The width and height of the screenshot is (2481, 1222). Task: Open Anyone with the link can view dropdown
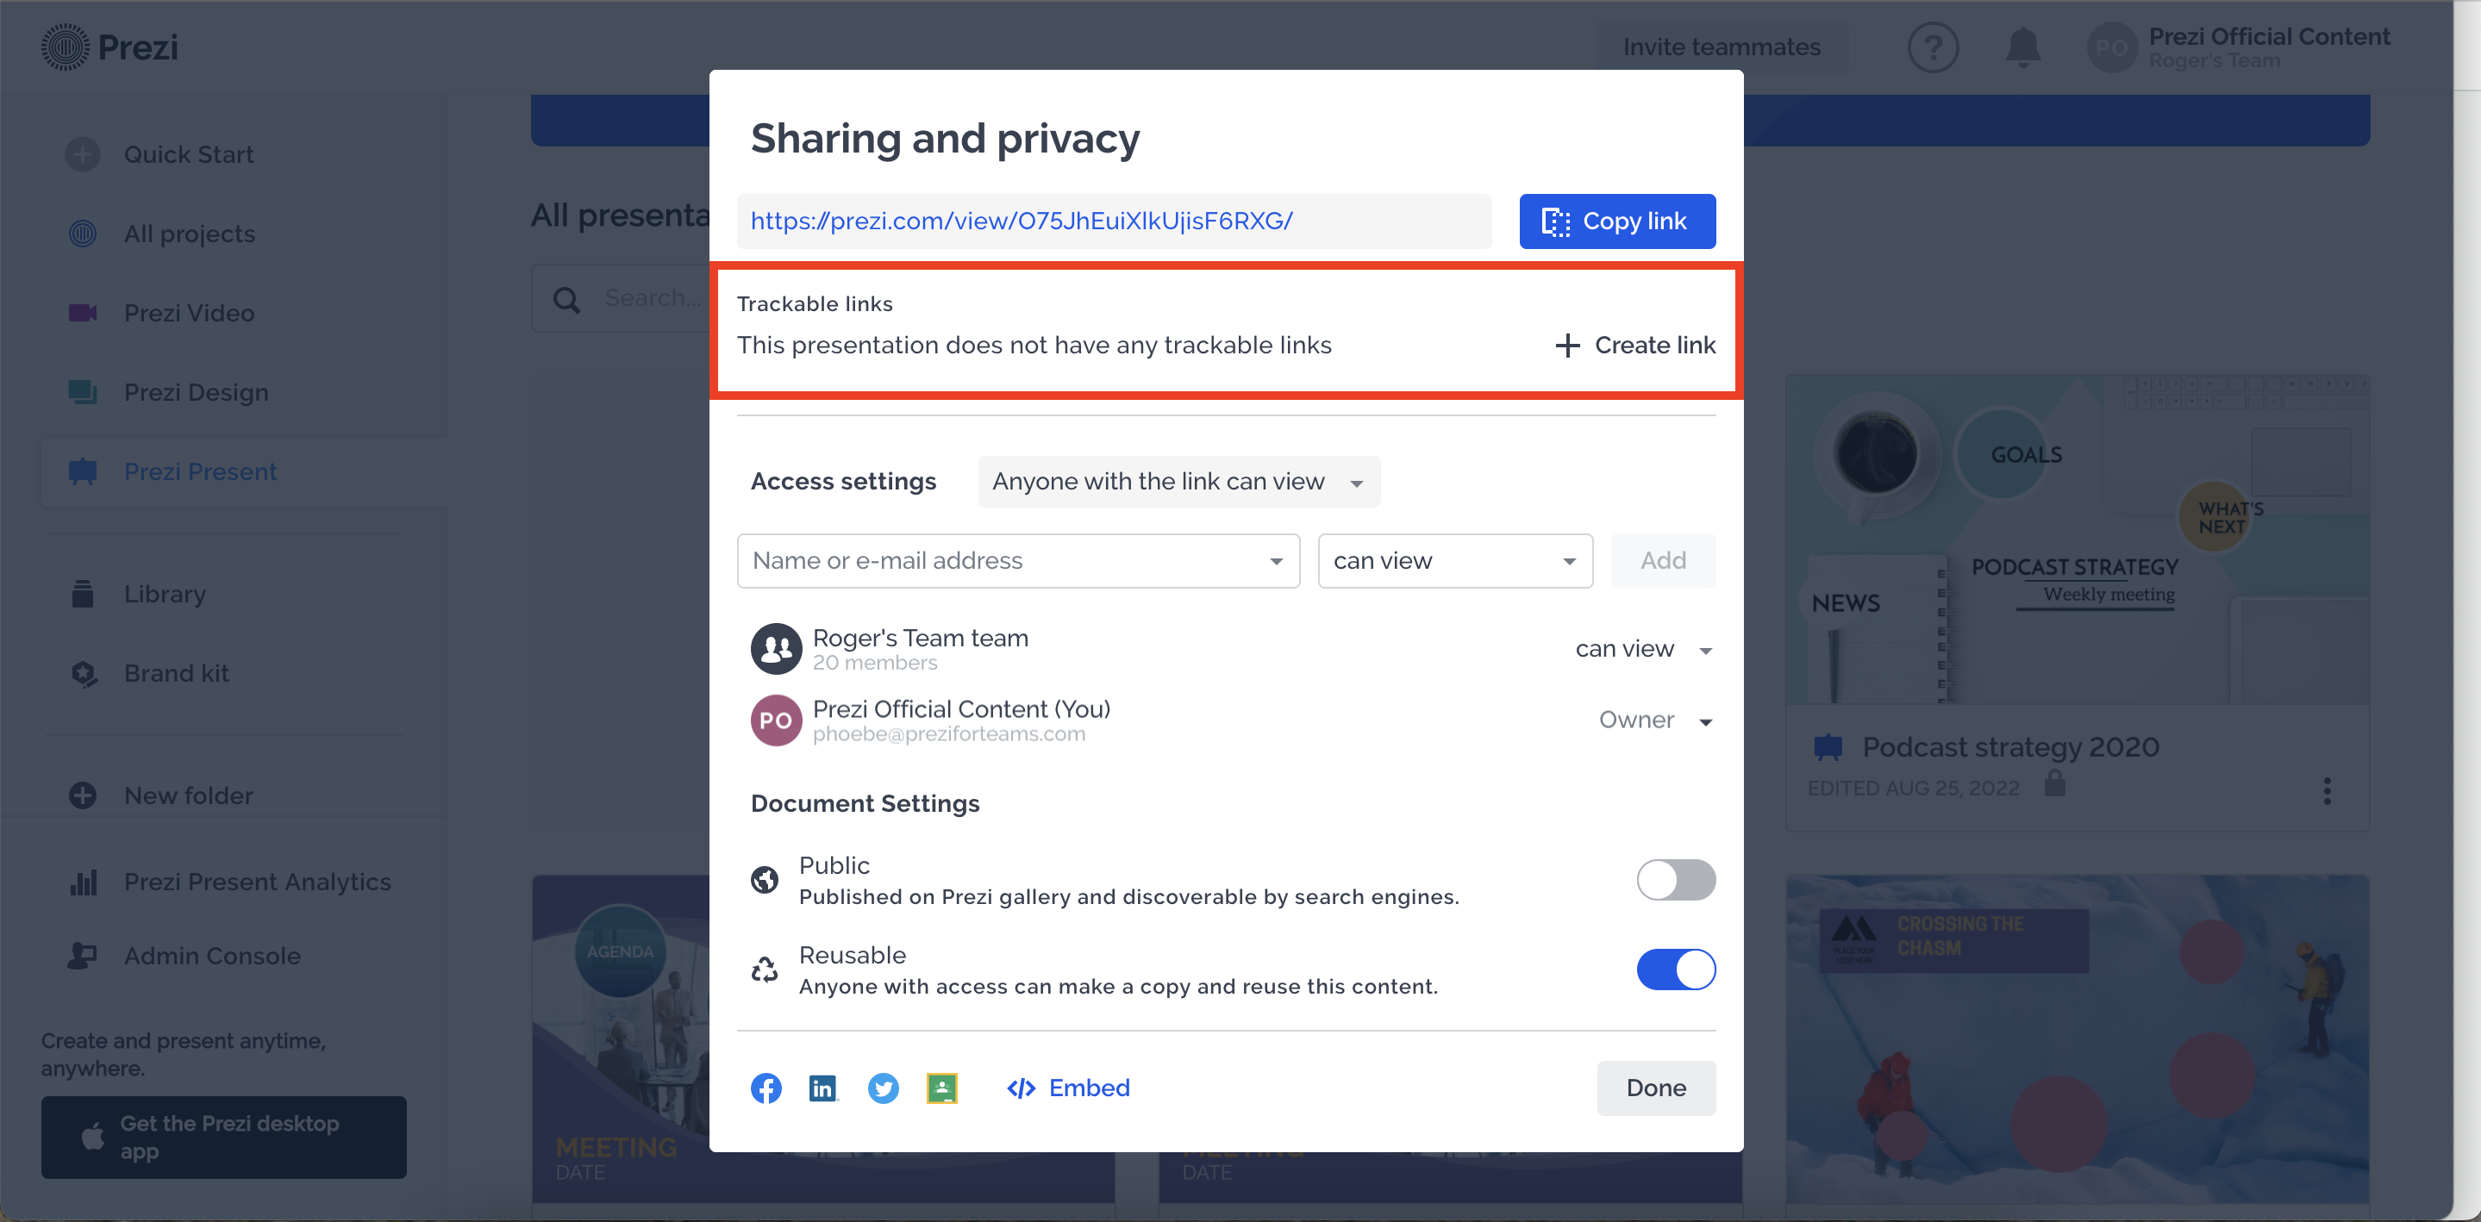coord(1178,482)
